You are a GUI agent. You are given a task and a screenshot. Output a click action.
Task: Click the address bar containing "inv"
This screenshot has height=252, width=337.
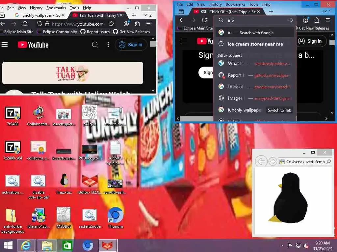coord(256,20)
